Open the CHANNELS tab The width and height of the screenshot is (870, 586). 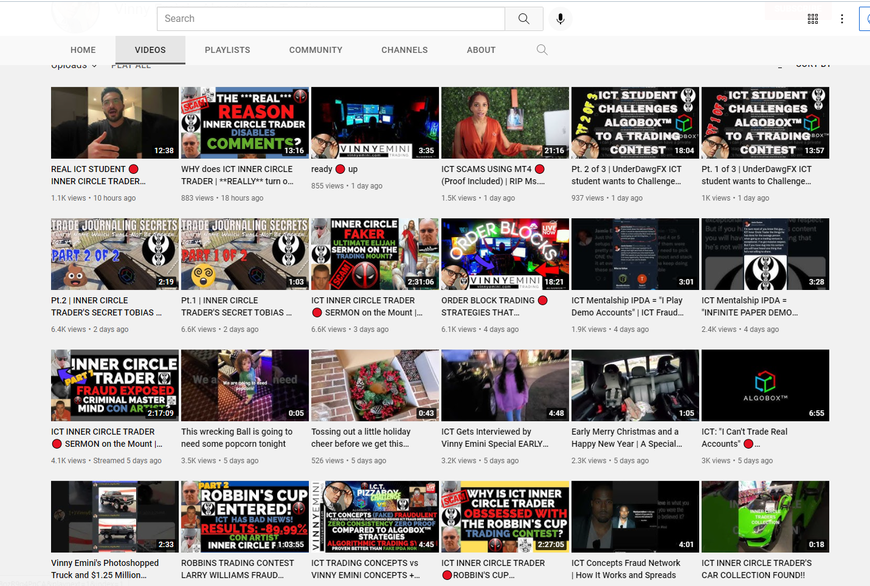(x=404, y=50)
